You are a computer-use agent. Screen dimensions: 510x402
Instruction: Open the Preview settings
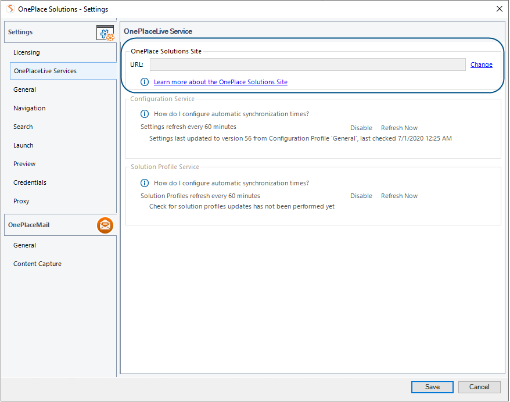24,163
